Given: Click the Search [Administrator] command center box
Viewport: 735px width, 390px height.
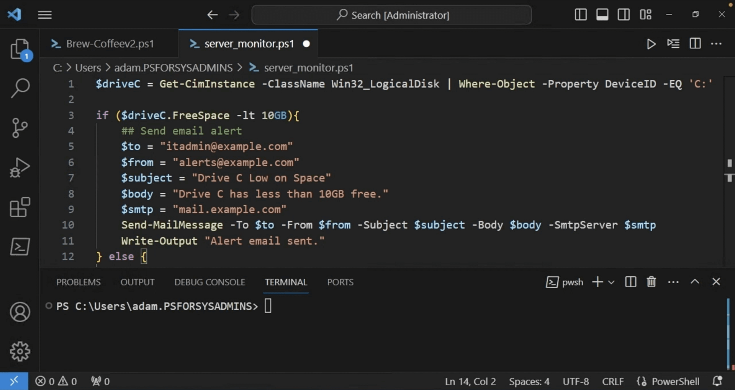Looking at the screenshot, I should coord(391,15).
